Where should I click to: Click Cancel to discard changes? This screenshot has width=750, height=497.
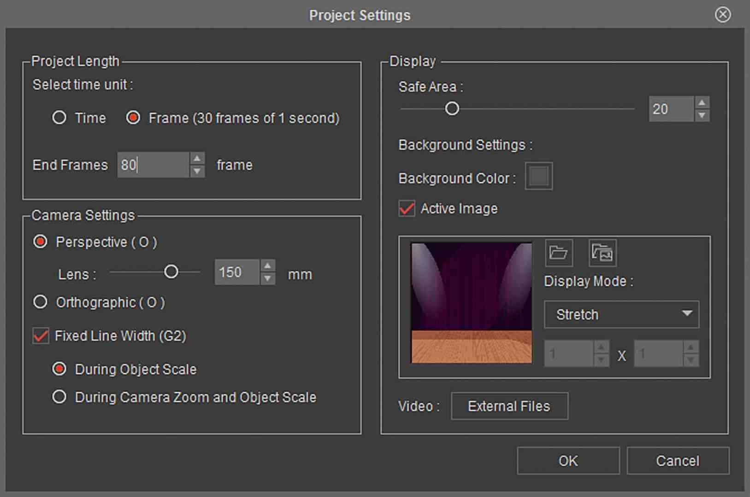[678, 461]
